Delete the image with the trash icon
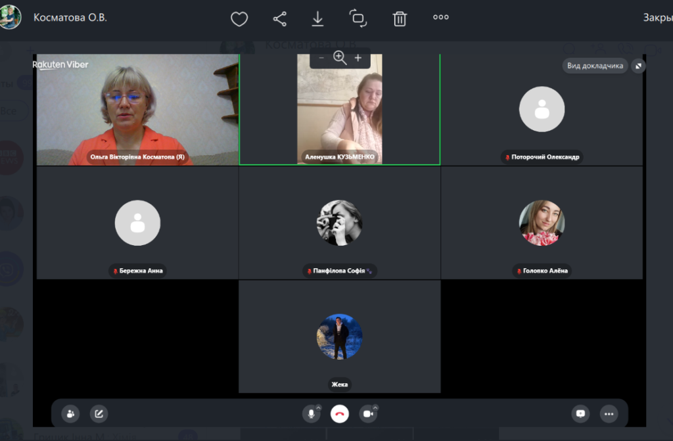The width and height of the screenshot is (673, 441). pyautogui.click(x=400, y=18)
